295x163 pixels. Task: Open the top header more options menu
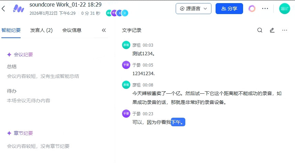[265, 9]
